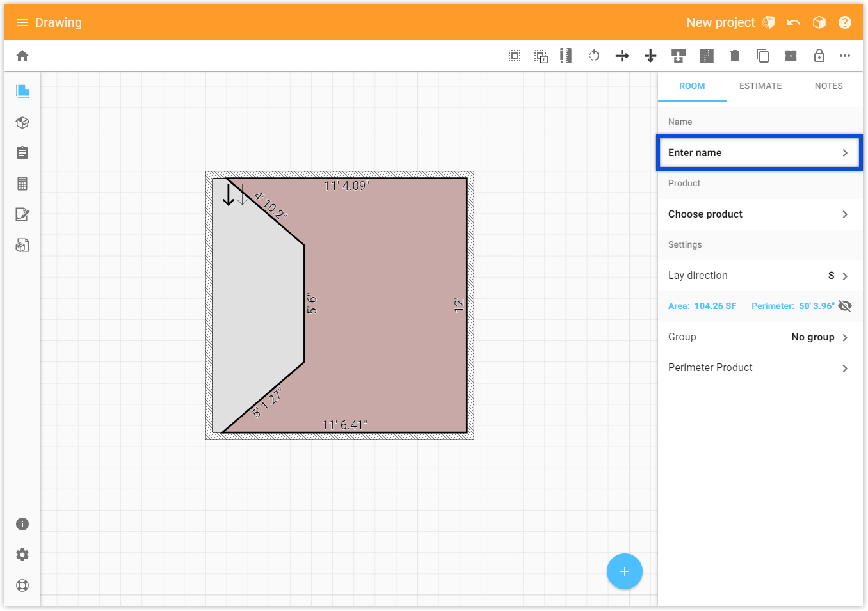868x611 pixels.
Task: Expand the Group row chevron
Action: [x=845, y=337]
